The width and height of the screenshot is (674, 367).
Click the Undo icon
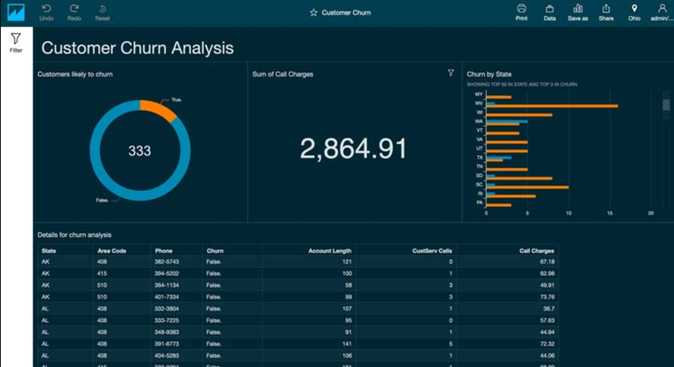point(46,8)
